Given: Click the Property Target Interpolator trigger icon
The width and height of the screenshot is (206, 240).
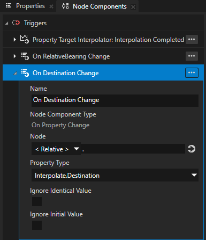Looking at the screenshot, I should point(25,39).
